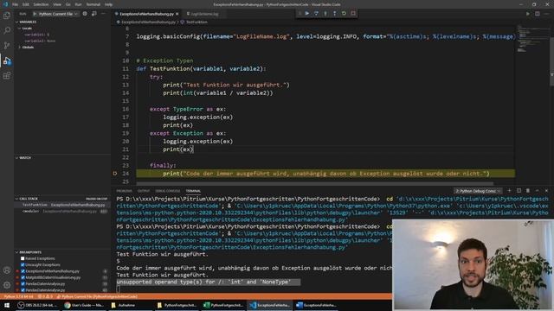Kill terminal with trash icon

[x=528, y=191]
